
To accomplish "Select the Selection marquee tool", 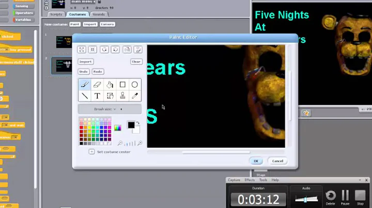I will tap(110, 96).
